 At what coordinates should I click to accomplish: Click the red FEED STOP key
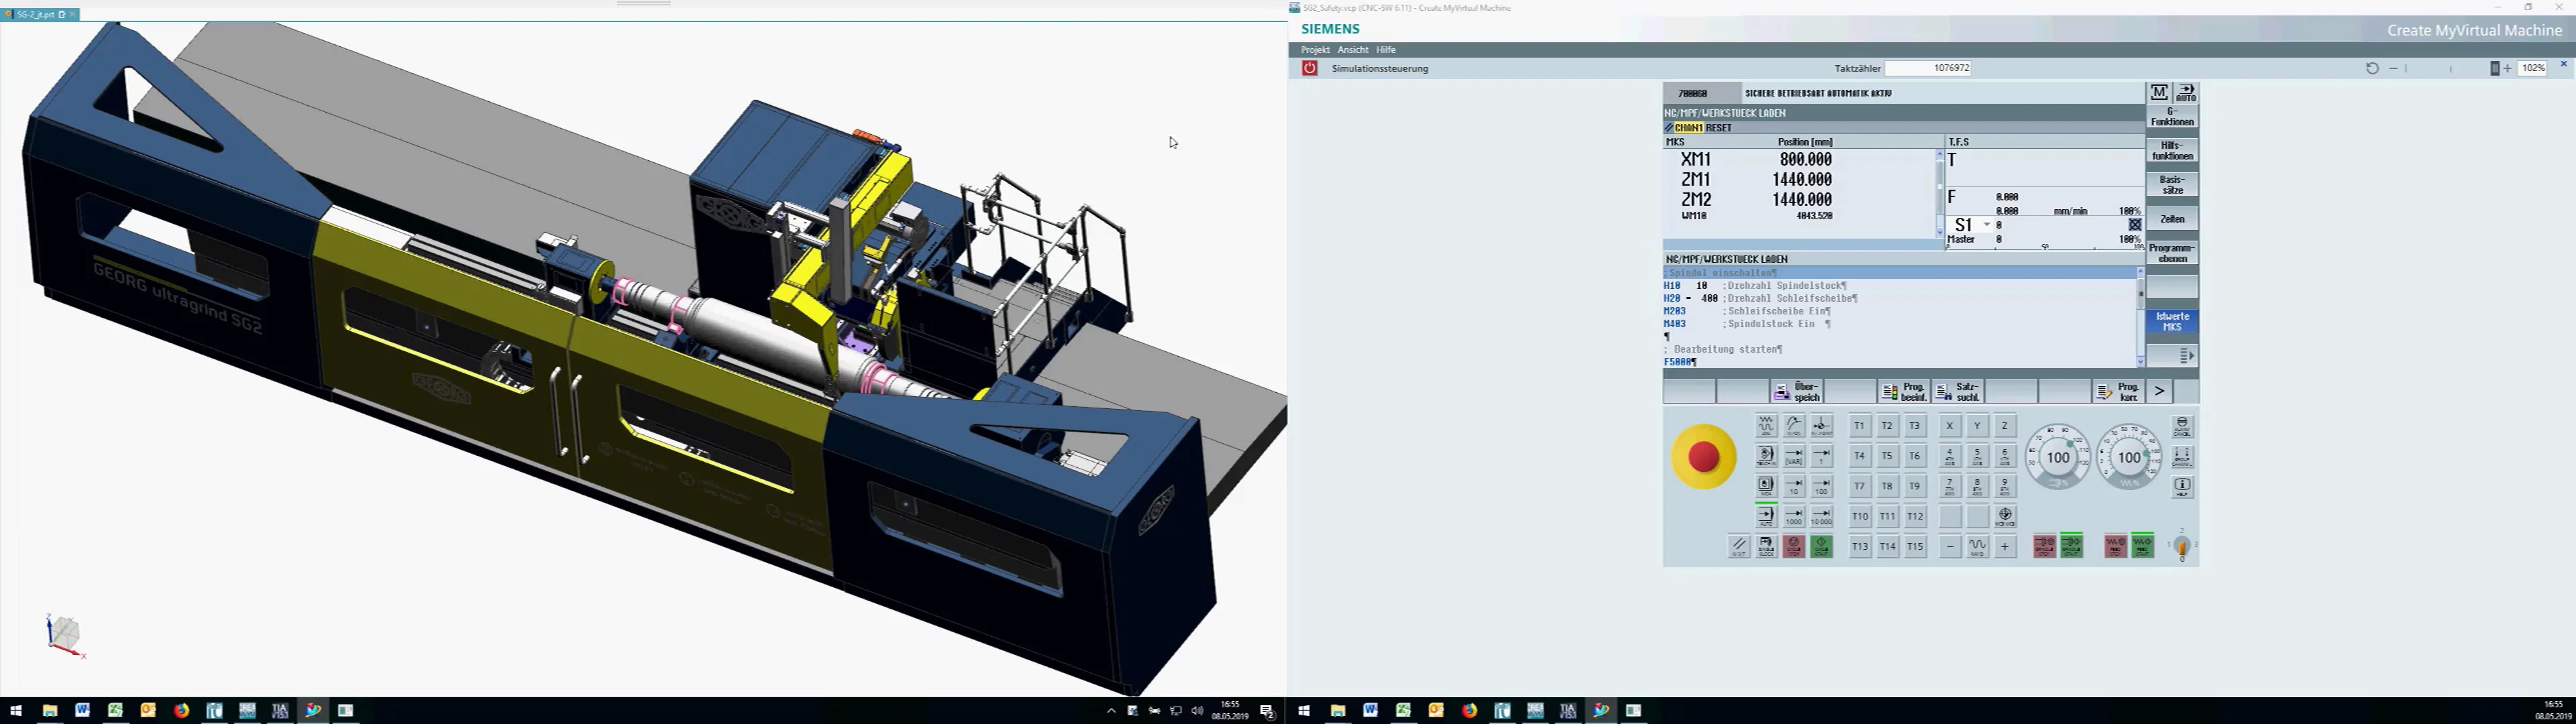pyautogui.click(x=2115, y=546)
